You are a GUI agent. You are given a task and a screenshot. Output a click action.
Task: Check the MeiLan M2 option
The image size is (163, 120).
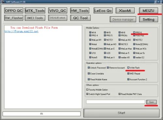120,40
